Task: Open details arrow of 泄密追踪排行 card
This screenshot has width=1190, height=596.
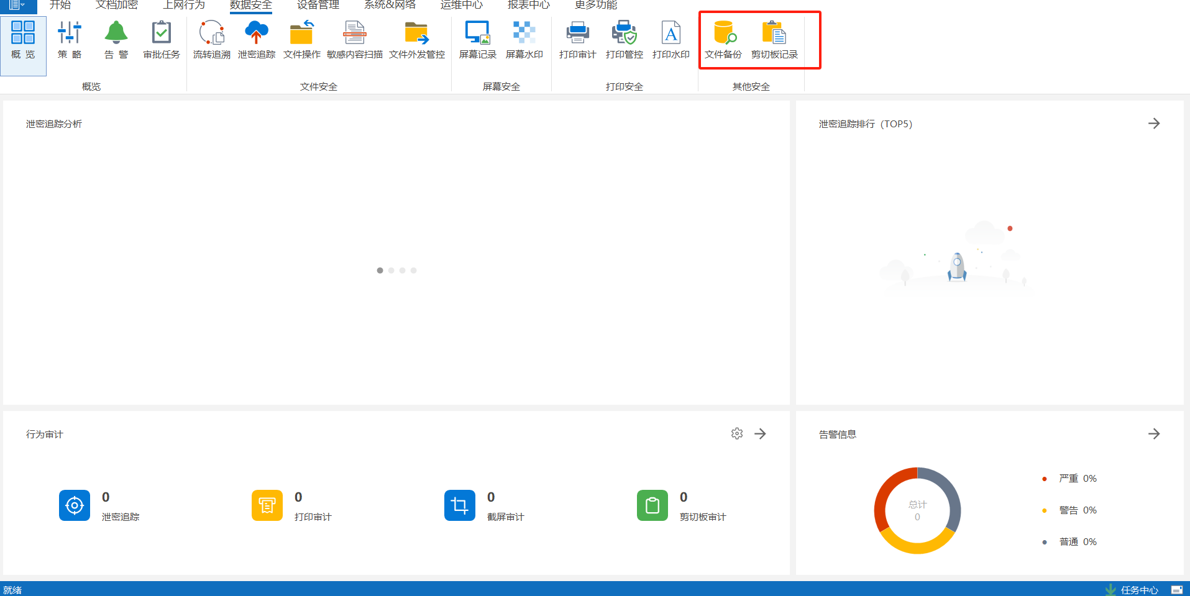Action: coord(1154,124)
